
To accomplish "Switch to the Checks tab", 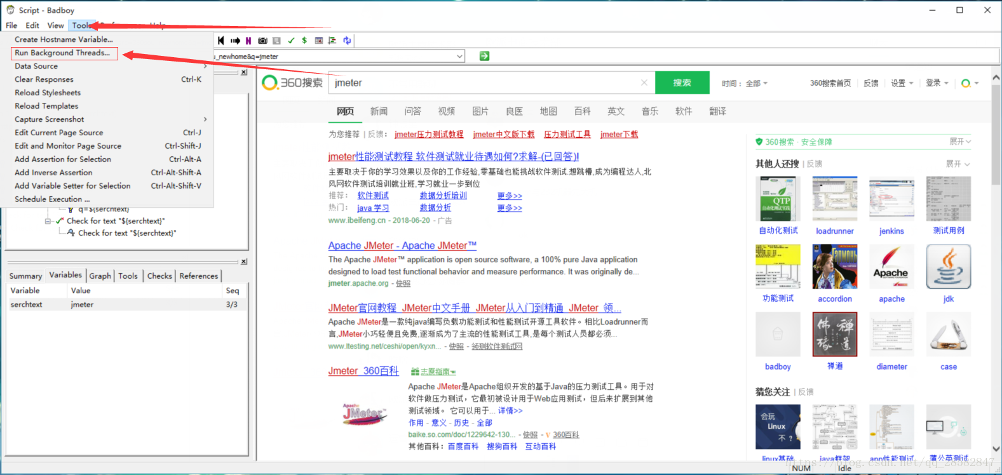I will 159,276.
